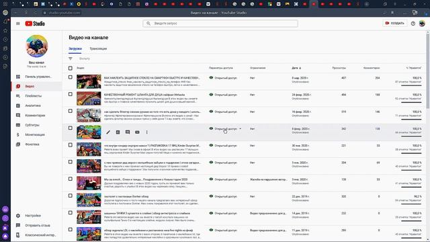Screen dimensions: 430x242
Task: Open the clock history icon in browser sidebar
Action: (5, 40)
